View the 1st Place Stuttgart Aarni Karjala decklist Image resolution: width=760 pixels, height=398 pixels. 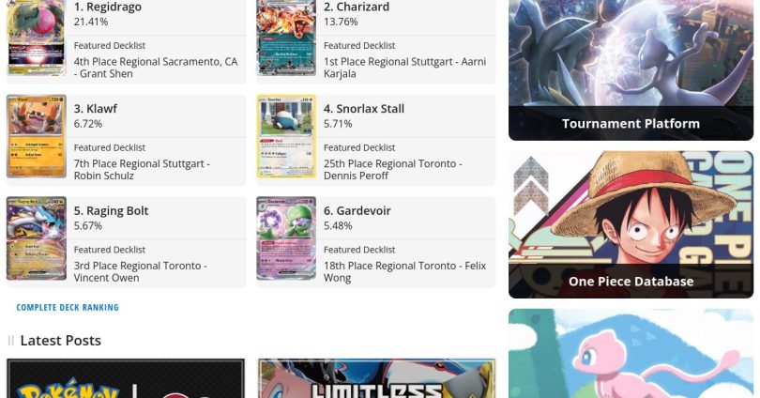click(404, 68)
